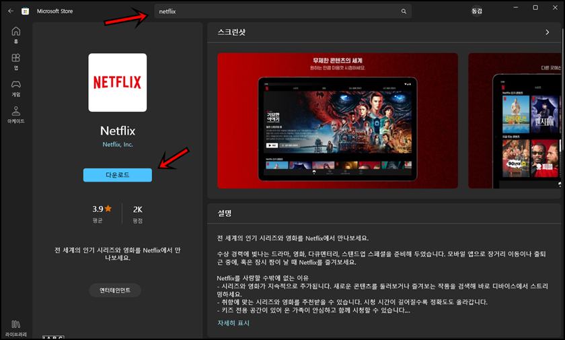
Task: Click the 설명 description heading
Action: tap(224, 213)
